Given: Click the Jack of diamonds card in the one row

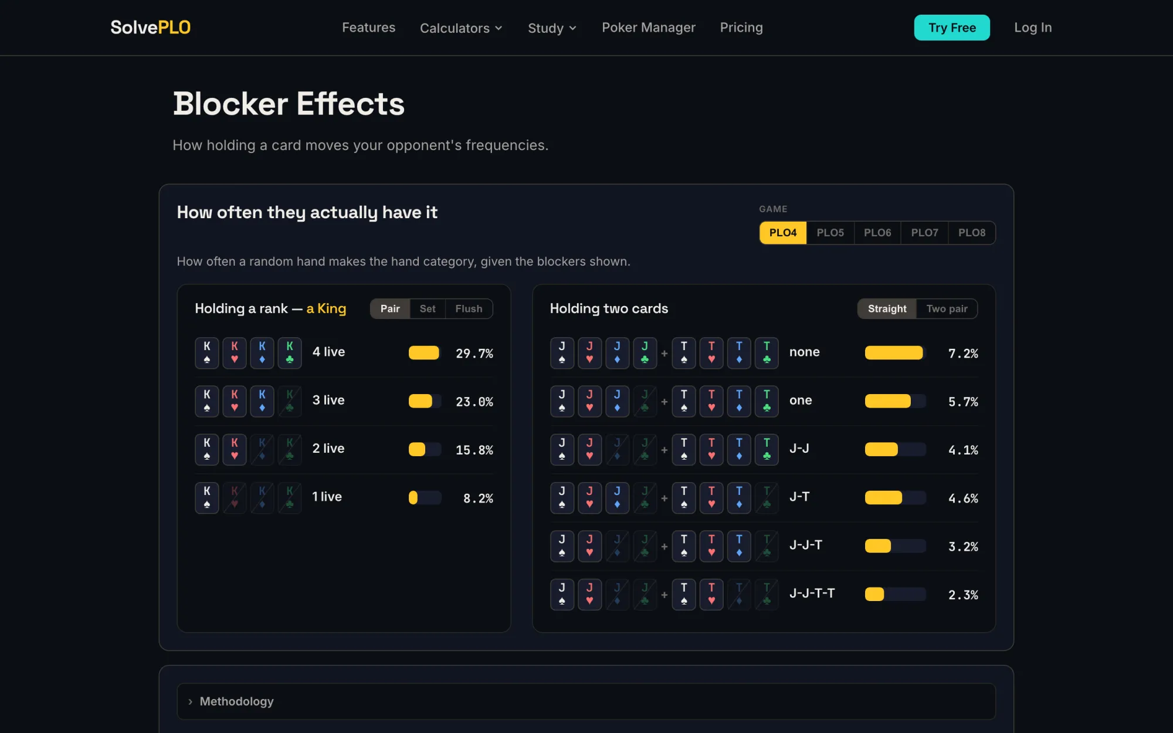Looking at the screenshot, I should (617, 401).
